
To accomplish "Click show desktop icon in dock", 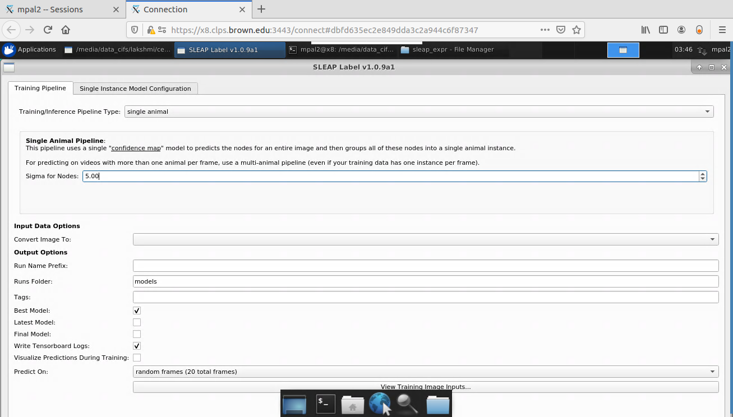I will coord(294,404).
